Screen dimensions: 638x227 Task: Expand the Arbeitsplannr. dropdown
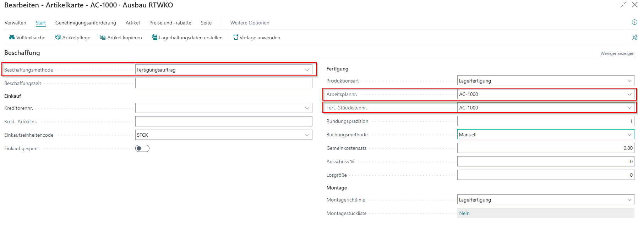[629, 94]
